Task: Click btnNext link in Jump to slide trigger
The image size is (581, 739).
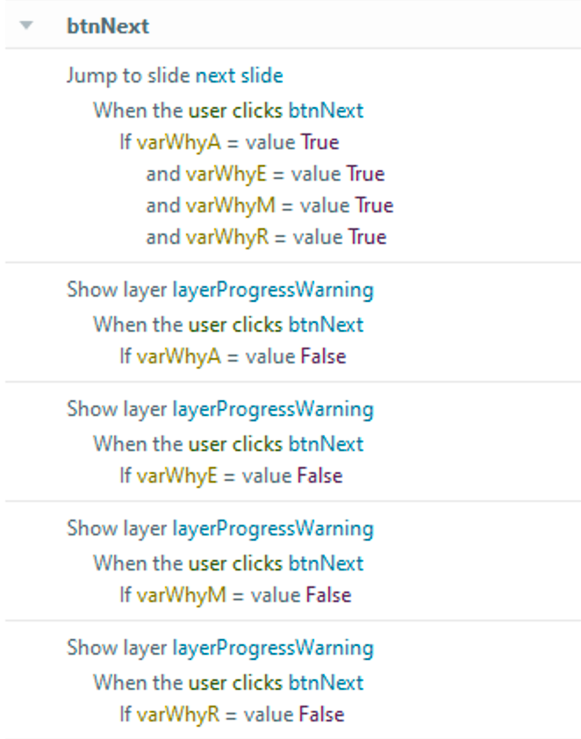Action: (326, 111)
